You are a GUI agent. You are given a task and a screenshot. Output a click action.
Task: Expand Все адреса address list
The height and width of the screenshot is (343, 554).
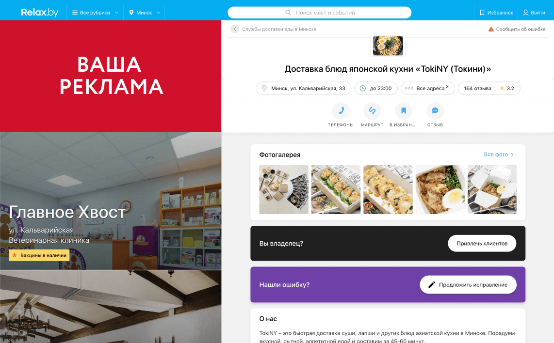(427, 88)
